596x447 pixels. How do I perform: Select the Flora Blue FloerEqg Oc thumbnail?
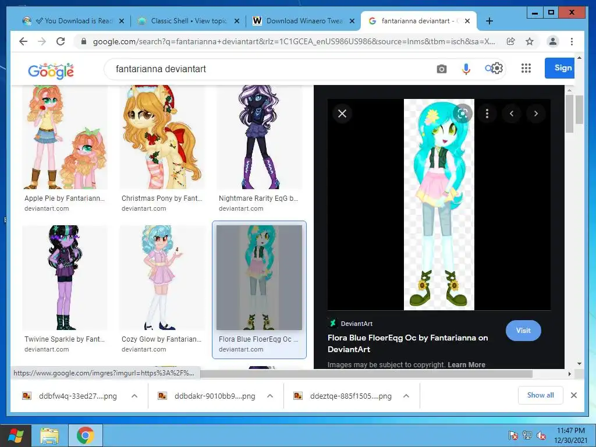point(259,278)
